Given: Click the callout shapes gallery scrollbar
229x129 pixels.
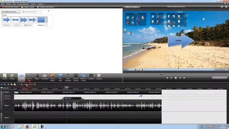Looking at the screenshot, I should pos(47,20).
